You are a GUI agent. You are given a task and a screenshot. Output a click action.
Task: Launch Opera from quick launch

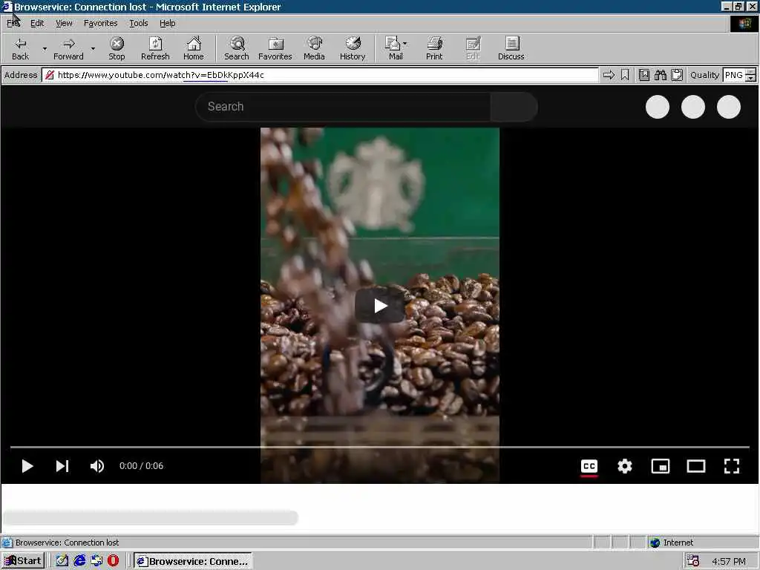tap(113, 561)
